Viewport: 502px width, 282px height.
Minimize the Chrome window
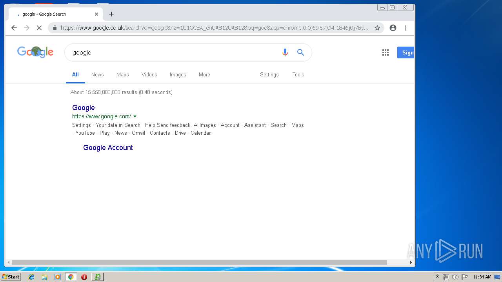click(382, 7)
